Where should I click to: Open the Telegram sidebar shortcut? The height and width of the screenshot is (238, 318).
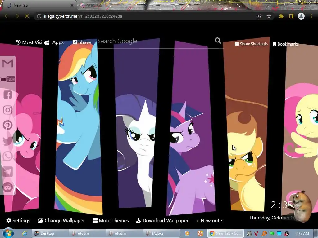pos(8,171)
